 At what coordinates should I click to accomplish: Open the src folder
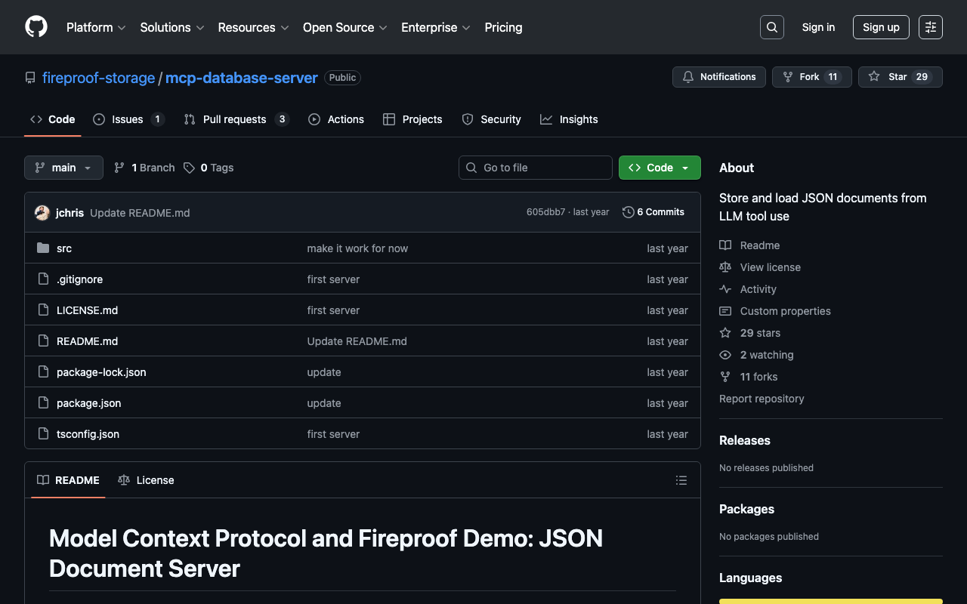point(64,248)
